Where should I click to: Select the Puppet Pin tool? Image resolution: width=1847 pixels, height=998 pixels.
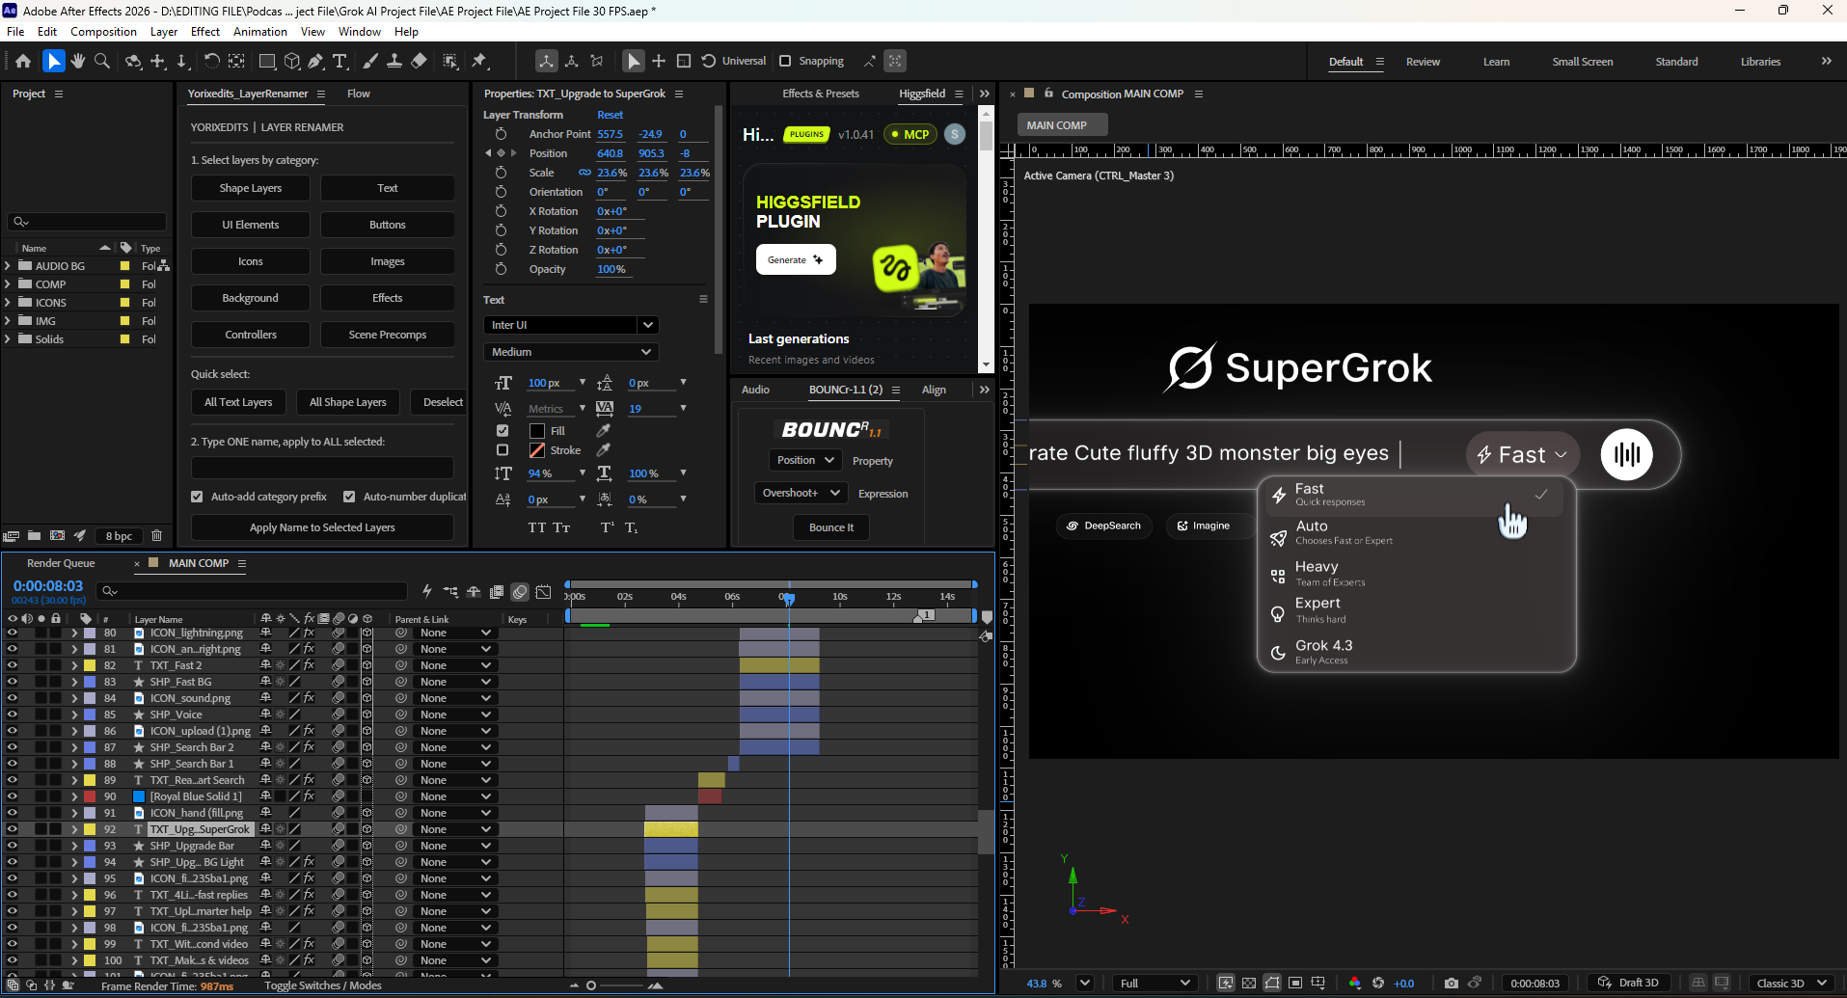pyautogui.click(x=479, y=61)
